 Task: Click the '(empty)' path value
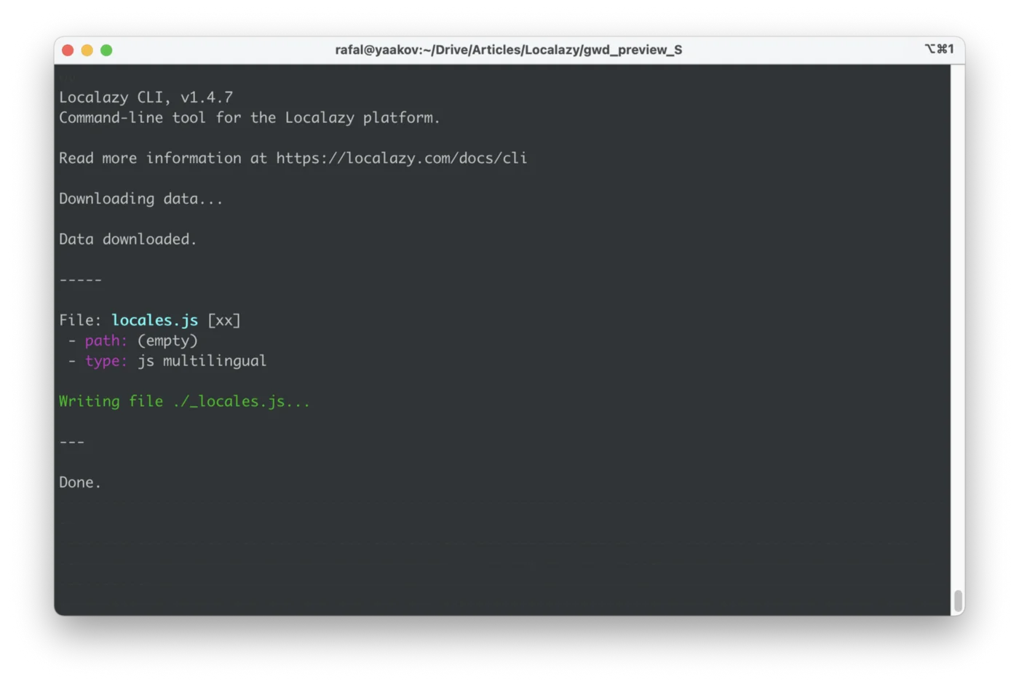click(x=167, y=341)
